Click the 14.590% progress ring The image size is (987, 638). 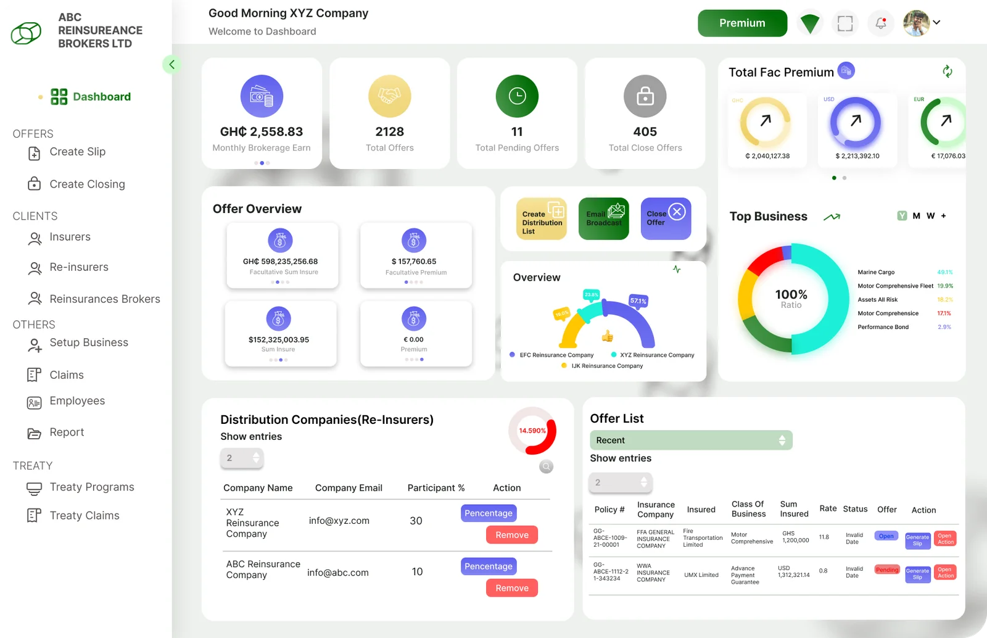point(532,431)
